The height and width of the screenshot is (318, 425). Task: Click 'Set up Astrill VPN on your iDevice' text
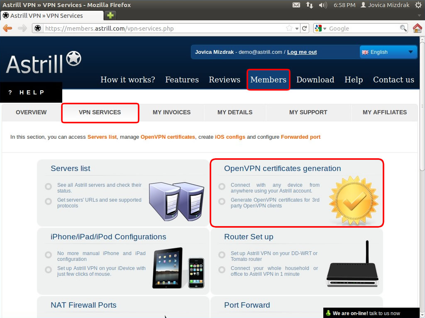(101, 271)
